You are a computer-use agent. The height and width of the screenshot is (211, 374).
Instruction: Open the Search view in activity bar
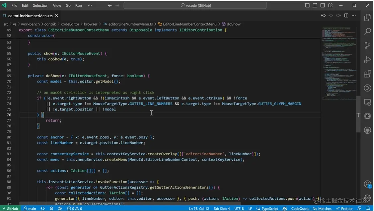tap(367, 31)
